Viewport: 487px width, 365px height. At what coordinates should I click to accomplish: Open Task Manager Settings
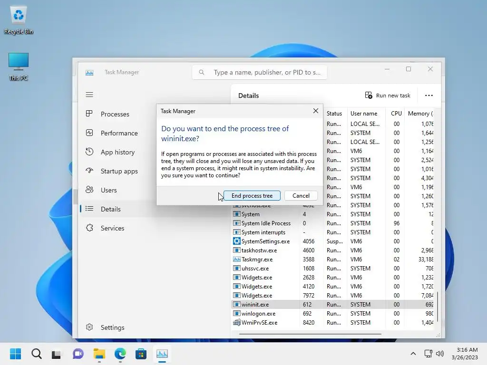(x=113, y=327)
